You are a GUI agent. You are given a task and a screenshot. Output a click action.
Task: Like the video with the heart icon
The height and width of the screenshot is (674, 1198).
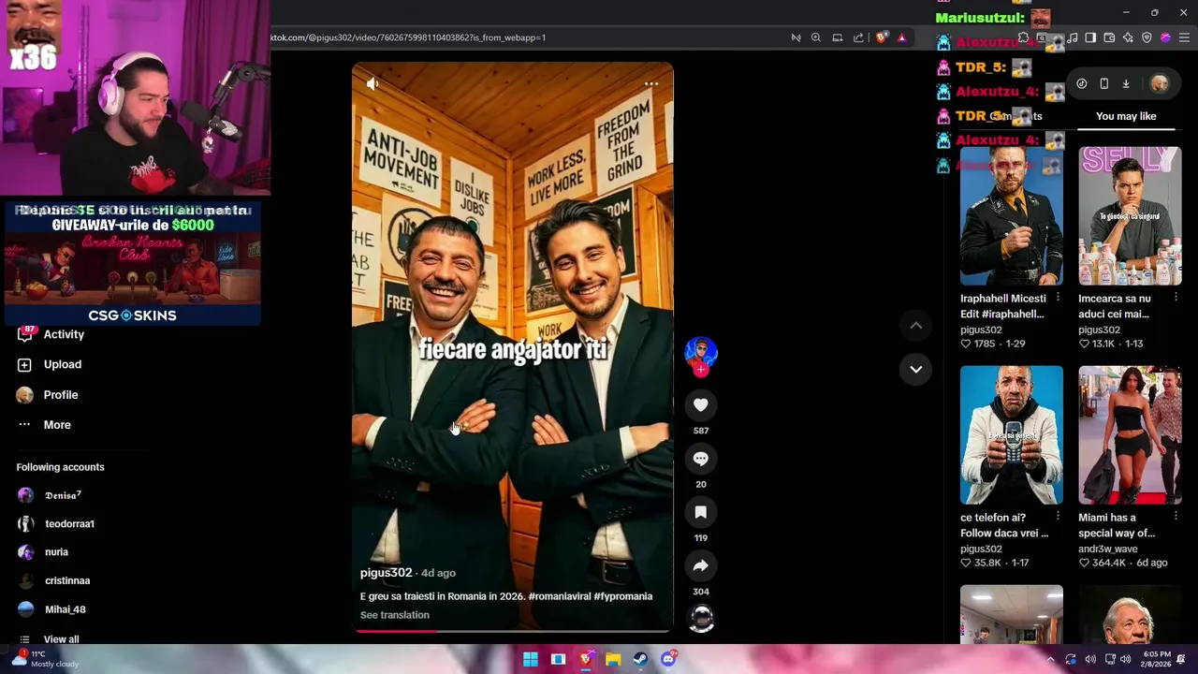pyautogui.click(x=701, y=404)
